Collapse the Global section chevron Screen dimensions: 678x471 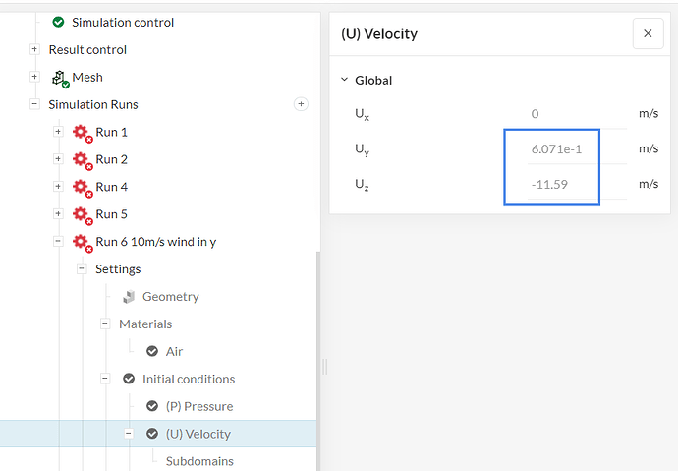[345, 81]
